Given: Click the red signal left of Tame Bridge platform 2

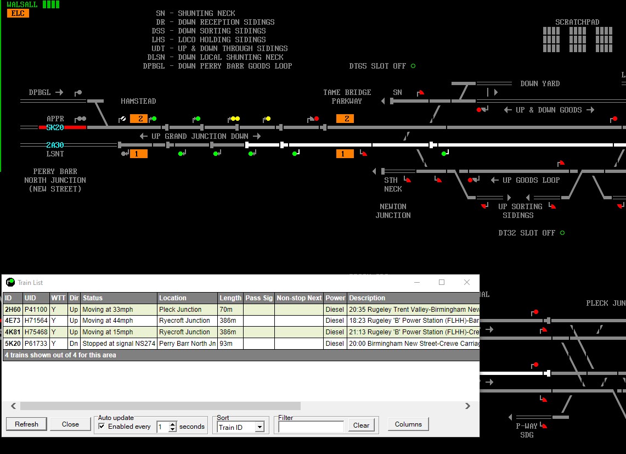Looking at the screenshot, I should [x=313, y=119].
